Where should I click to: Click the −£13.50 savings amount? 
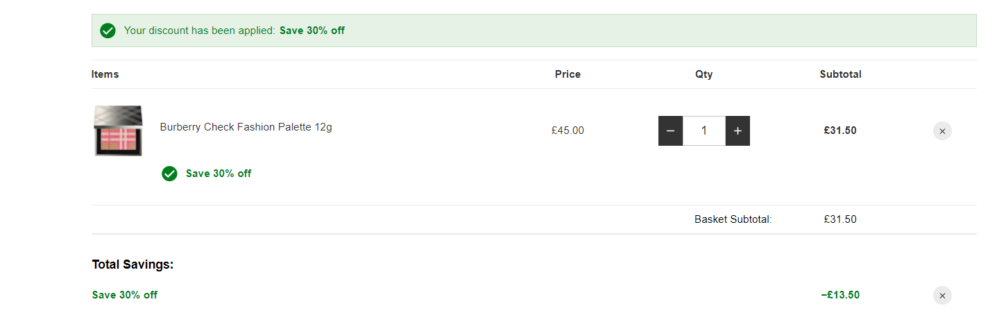tap(840, 295)
